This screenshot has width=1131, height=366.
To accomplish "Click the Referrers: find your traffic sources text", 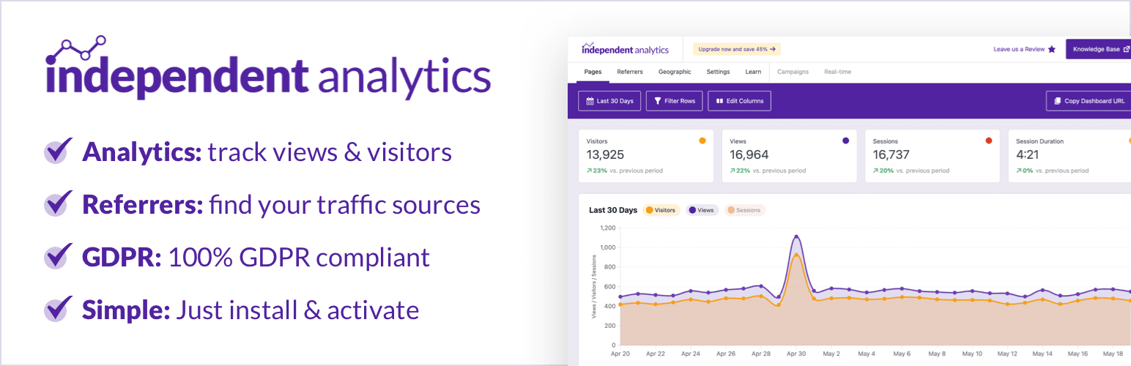I will (281, 204).
